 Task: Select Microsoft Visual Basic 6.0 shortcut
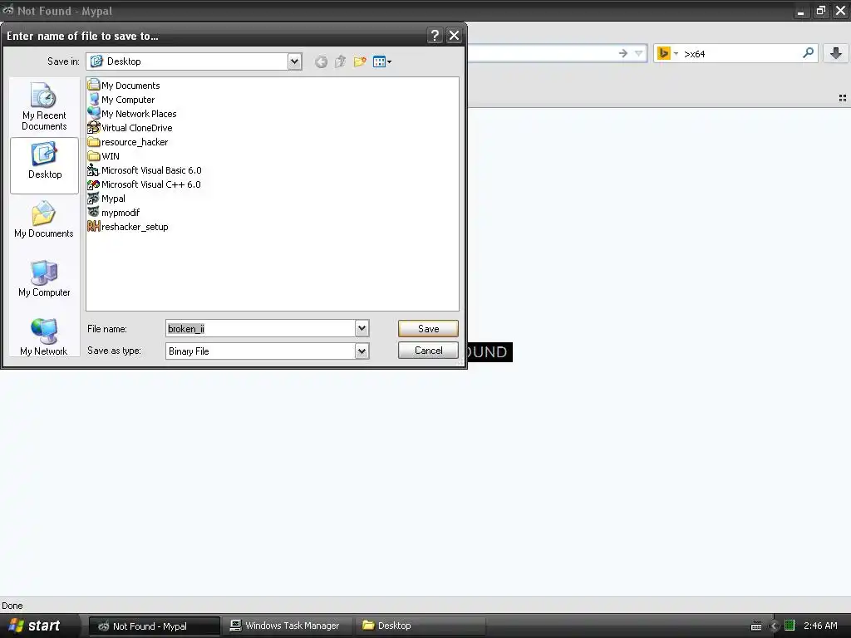coord(145,169)
